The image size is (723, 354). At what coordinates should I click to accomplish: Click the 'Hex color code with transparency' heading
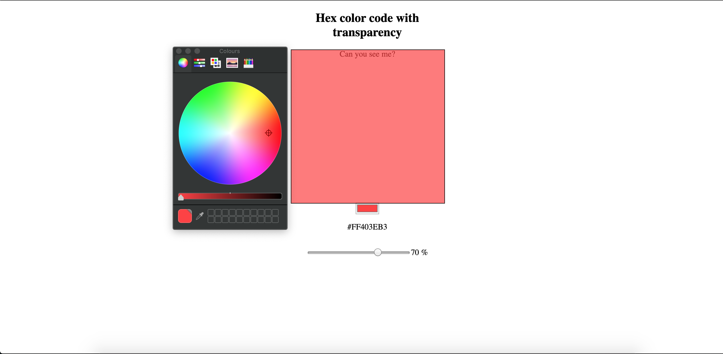click(367, 25)
